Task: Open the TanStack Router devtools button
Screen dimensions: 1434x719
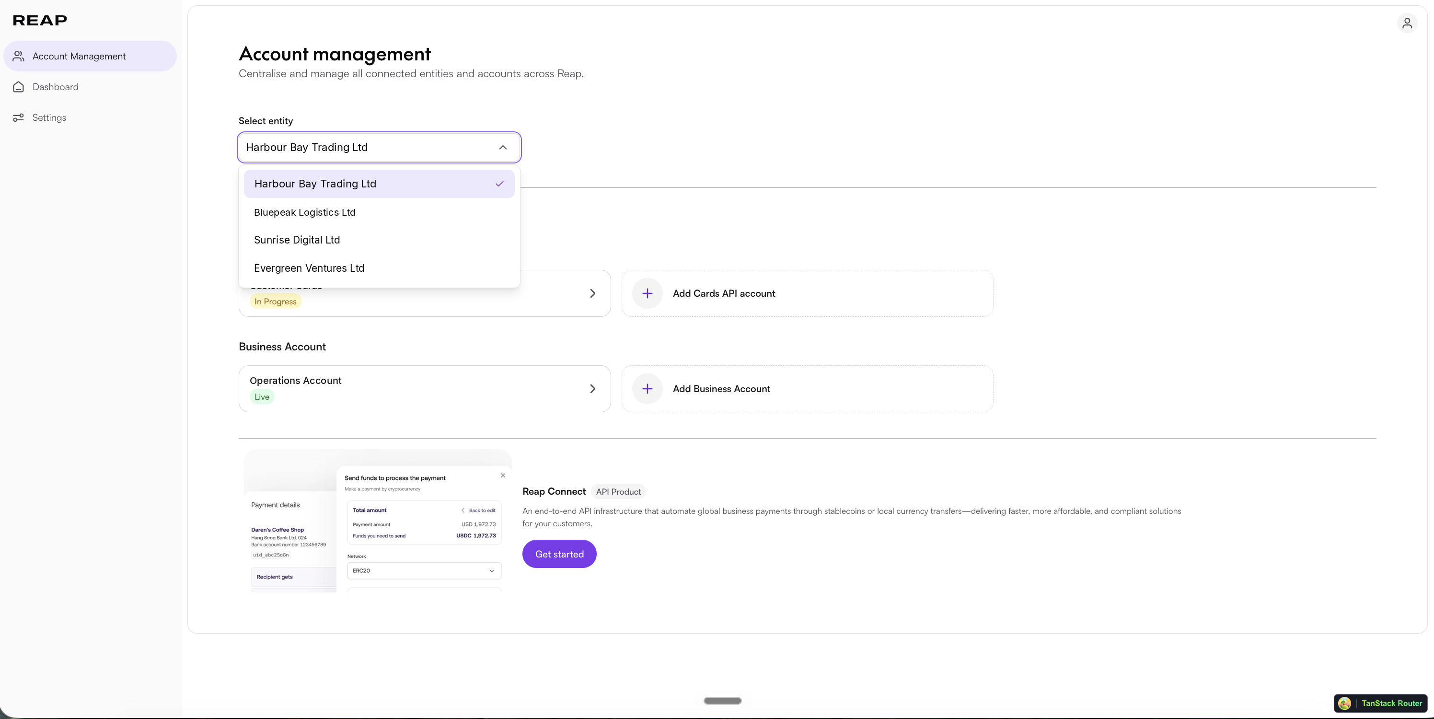Action: (x=1380, y=703)
